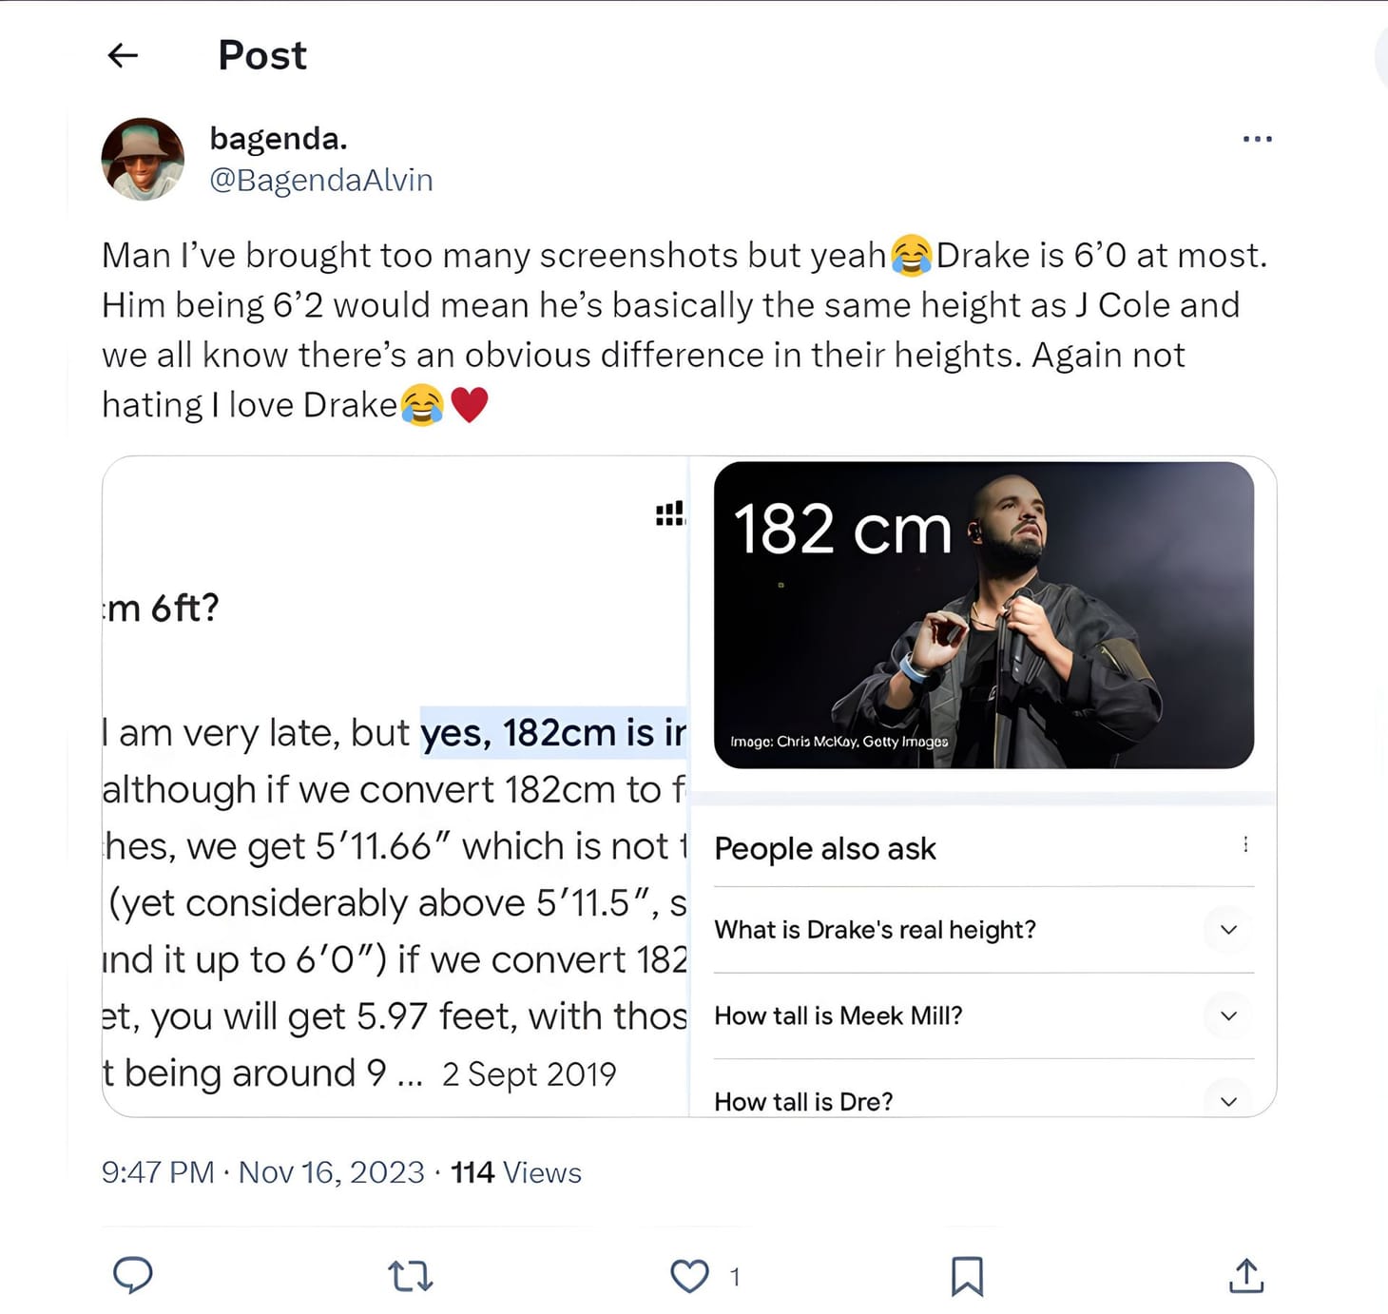Open post options via three-dot icon
Viewport: 1388px width, 1314px height.
click(x=1257, y=139)
